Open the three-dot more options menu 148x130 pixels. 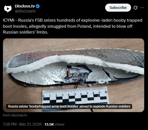pos(142,7)
